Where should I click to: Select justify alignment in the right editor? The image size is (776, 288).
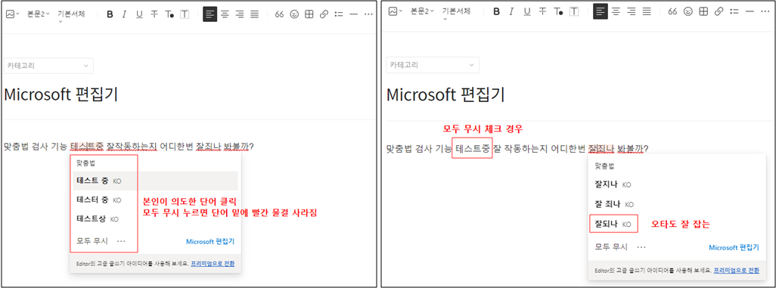647,11
